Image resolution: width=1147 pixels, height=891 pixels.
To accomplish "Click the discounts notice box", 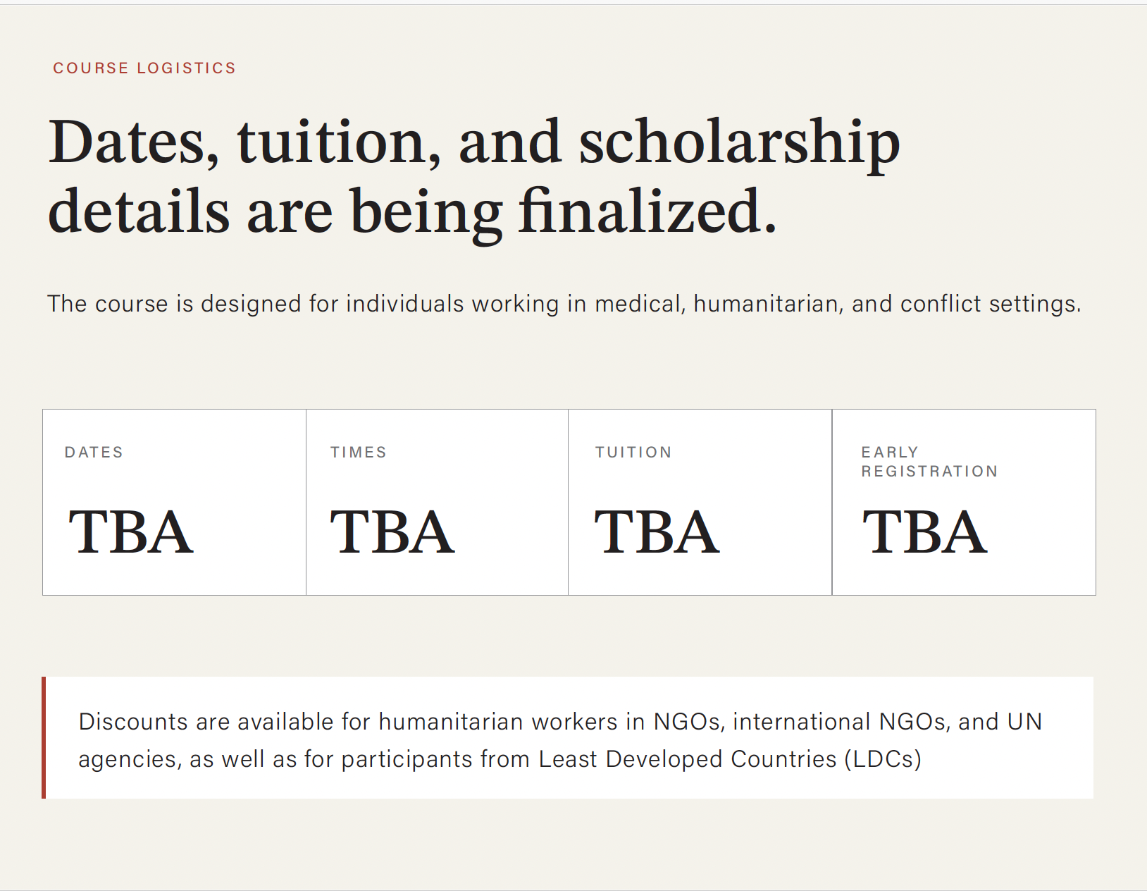I will 568,737.
